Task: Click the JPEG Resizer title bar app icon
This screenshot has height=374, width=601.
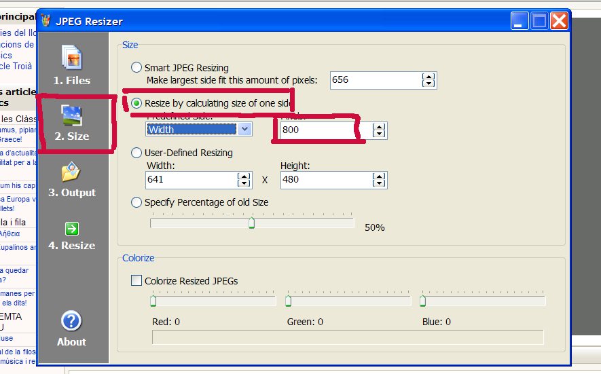Action: click(46, 20)
